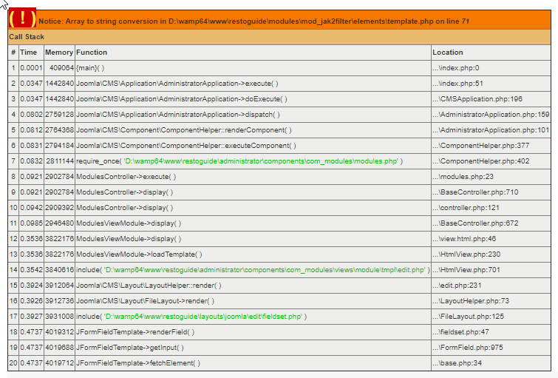Select AdministratorApplication->dispatch( ) function cell
This screenshot has width=558, height=378.
point(253,115)
